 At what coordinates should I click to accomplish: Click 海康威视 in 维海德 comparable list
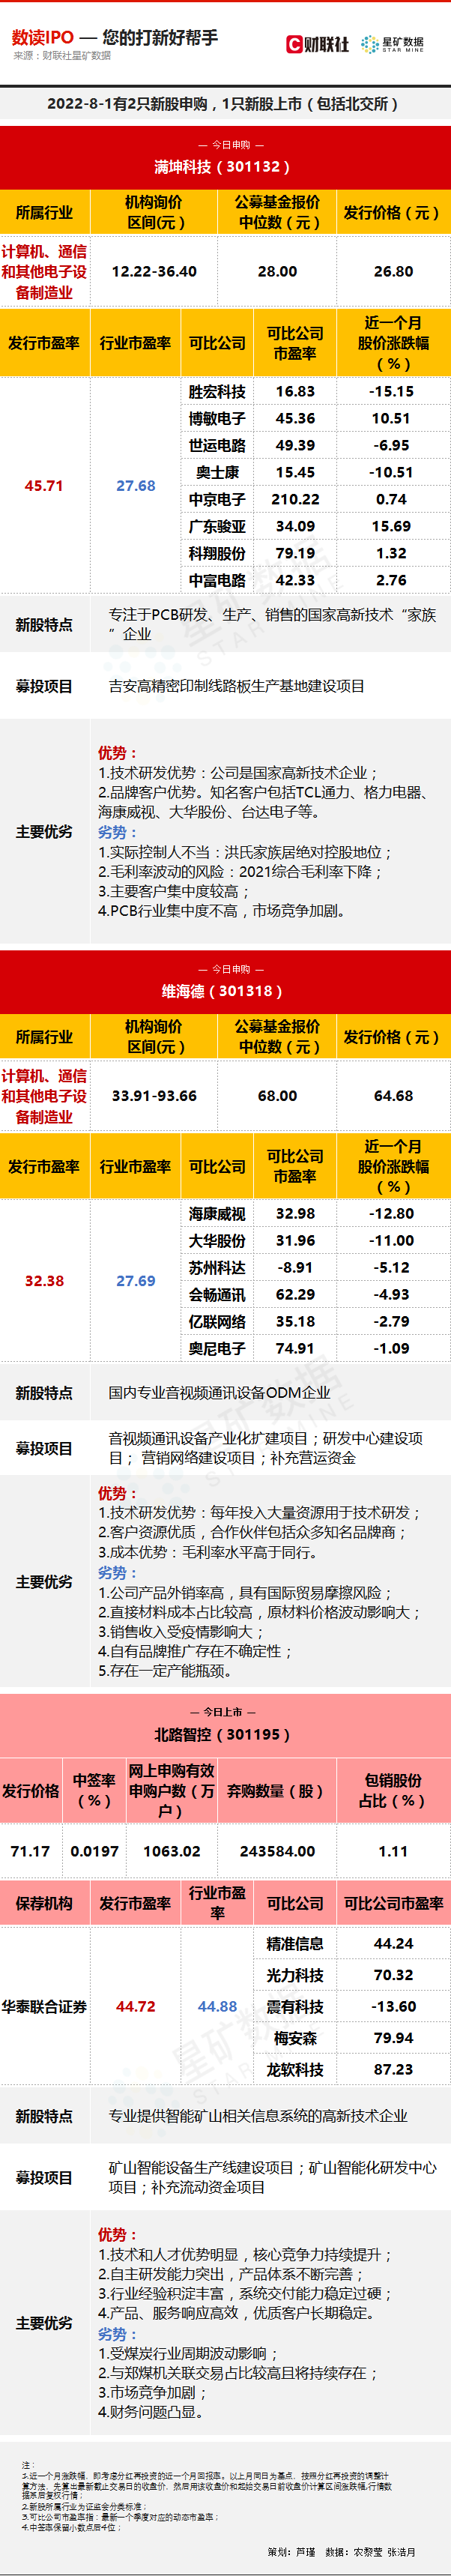pos(217,1213)
